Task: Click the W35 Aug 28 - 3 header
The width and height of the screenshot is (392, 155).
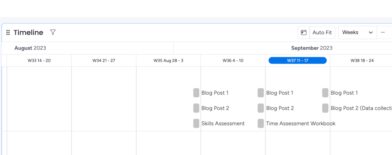Action: click(x=168, y=60)
